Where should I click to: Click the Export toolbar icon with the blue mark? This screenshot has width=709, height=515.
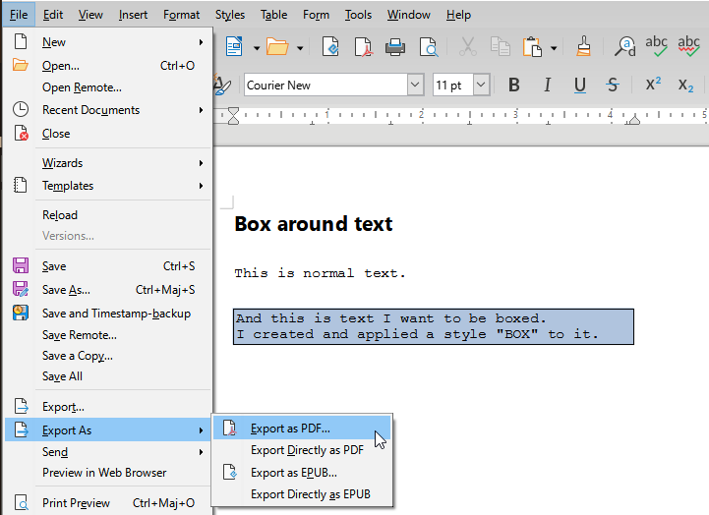(x=330, y=47)
